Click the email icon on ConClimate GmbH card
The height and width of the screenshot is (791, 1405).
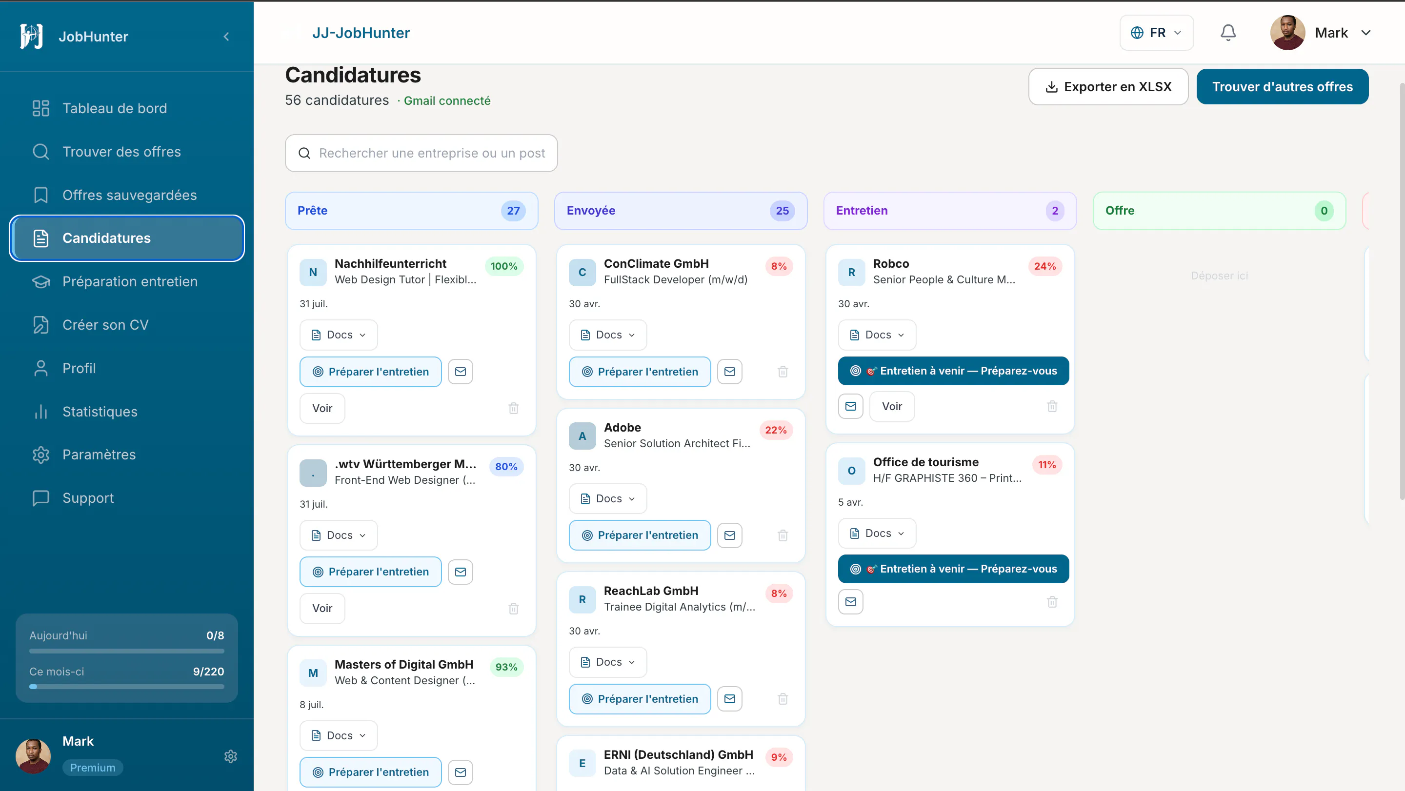[730, 371]
